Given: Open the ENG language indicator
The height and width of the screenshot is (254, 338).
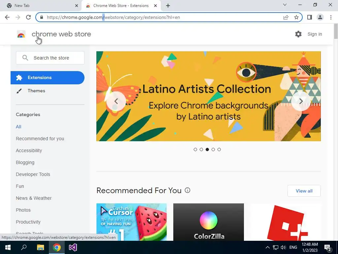Looking at the screenshot, I should [x=293, y=247].
